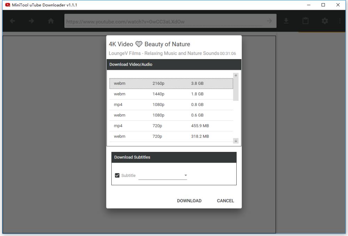
Task: Click the YouTube URL address field
Action: [164, 22]
